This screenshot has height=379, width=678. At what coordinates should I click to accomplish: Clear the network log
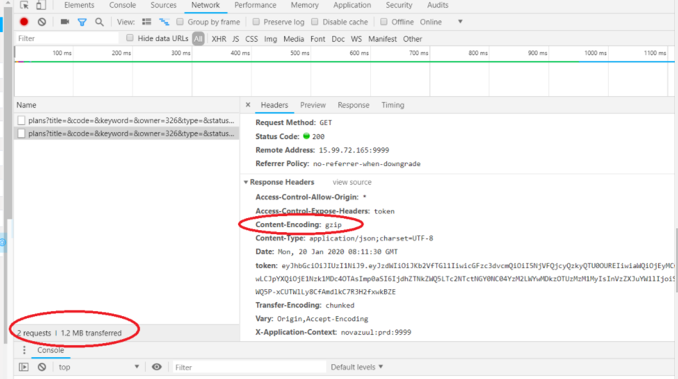tap(42, 22)
